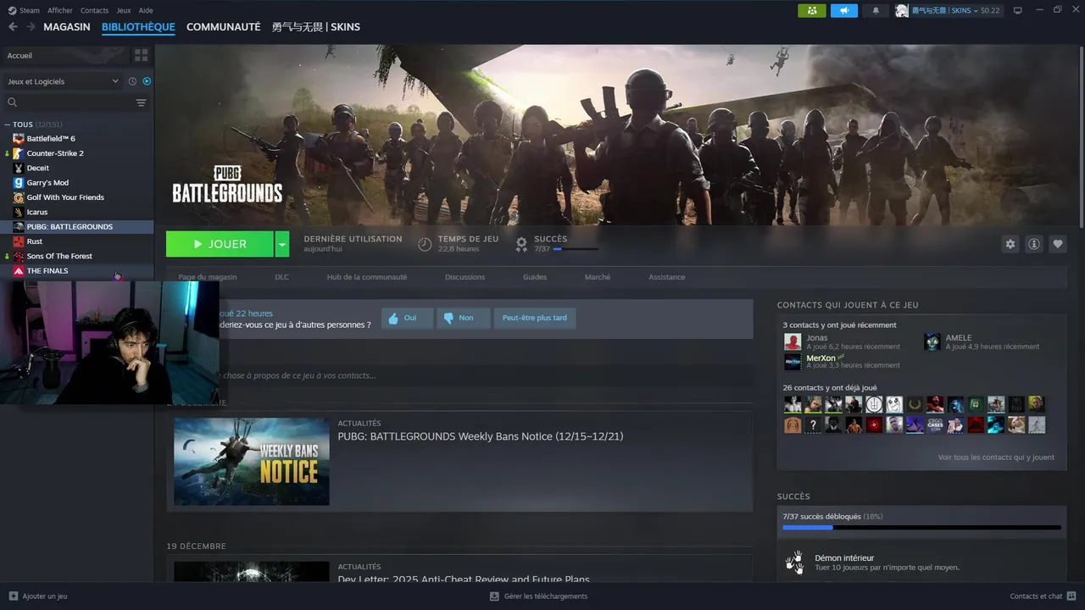Screen dimensions: 1085x610
Task: Open the Jeux et Logiciels dropdown
Action: 63,81
